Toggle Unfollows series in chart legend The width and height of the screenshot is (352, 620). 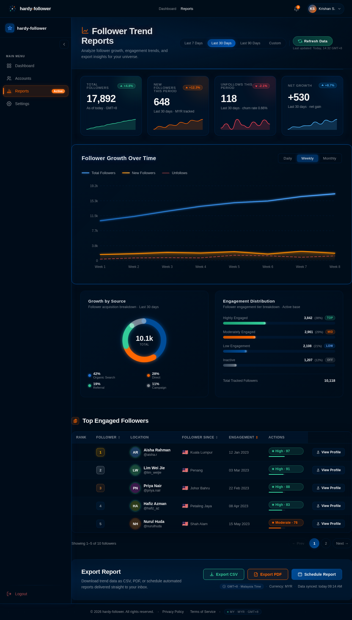coord(175,173)
